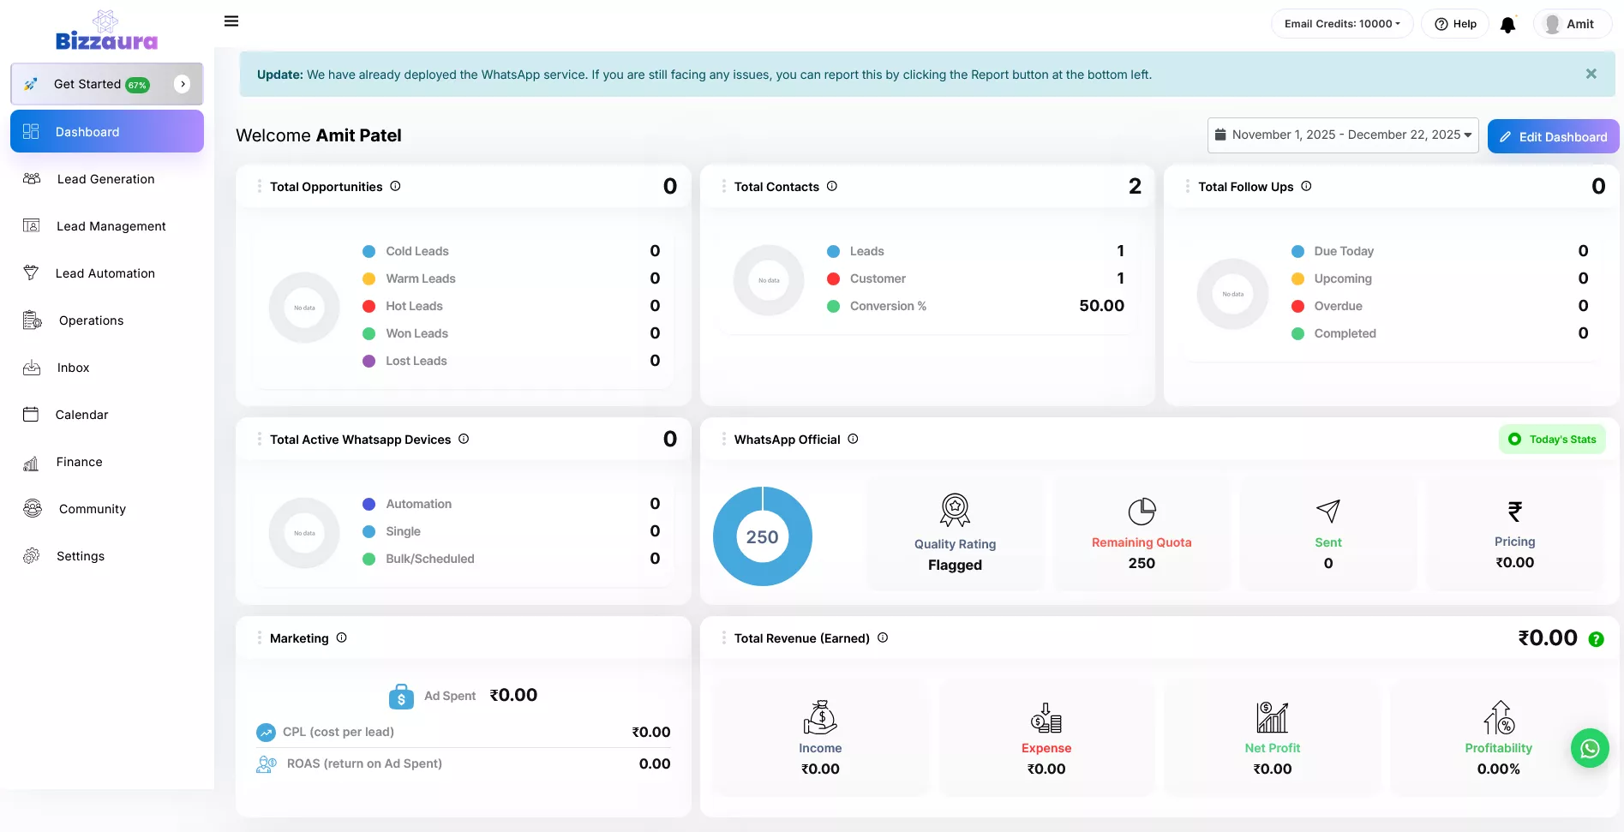Dismiss the WhatsApp update banner
The width and height of the screenshot is (1624, 832).
tap(1591, 75)
